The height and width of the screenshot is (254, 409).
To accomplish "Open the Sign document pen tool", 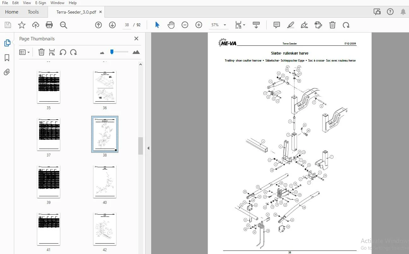I will 305,25.
